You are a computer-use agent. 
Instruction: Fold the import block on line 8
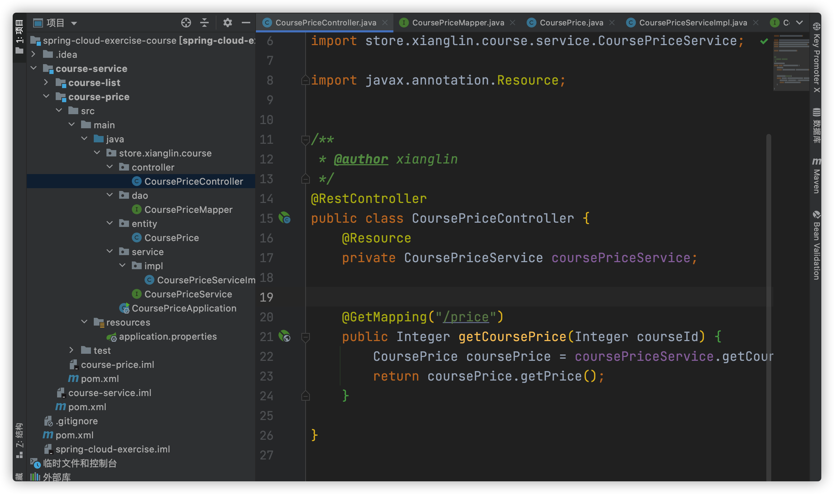306,80
